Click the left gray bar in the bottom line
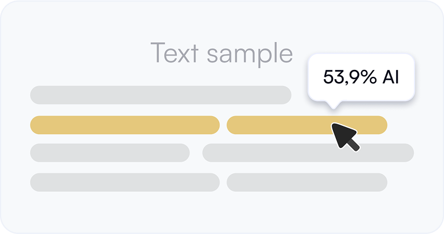The width and height of the screenshot is (444, 234). tap(125, 183)
